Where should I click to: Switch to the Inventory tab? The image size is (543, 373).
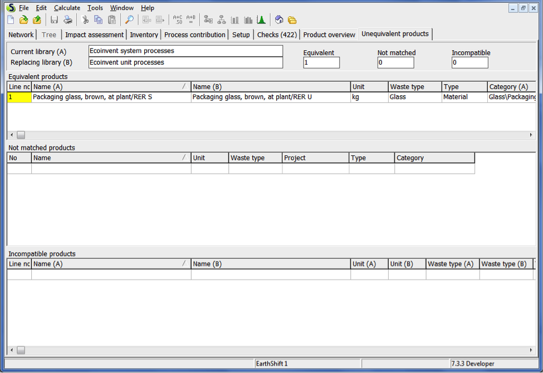click(144, 35)
